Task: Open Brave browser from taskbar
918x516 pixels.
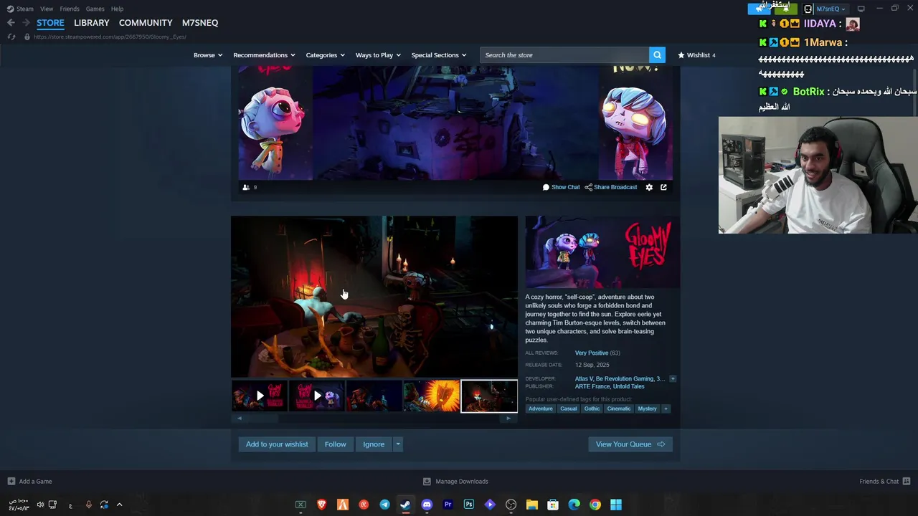Action: point(321,505)
